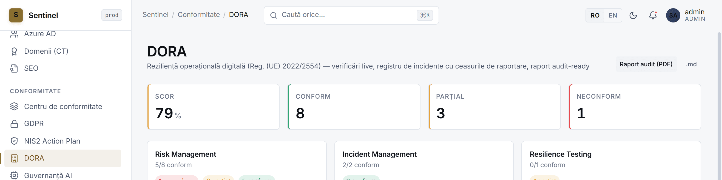Viewport: 722px width, 180px height.
Task: Click the SCOR 79% card
Action: tap(213, 107)
